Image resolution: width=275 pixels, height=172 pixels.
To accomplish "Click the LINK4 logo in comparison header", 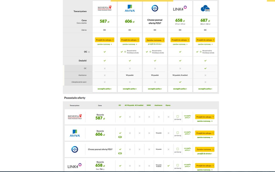I will pyautogui.click(x=180, y=8).
